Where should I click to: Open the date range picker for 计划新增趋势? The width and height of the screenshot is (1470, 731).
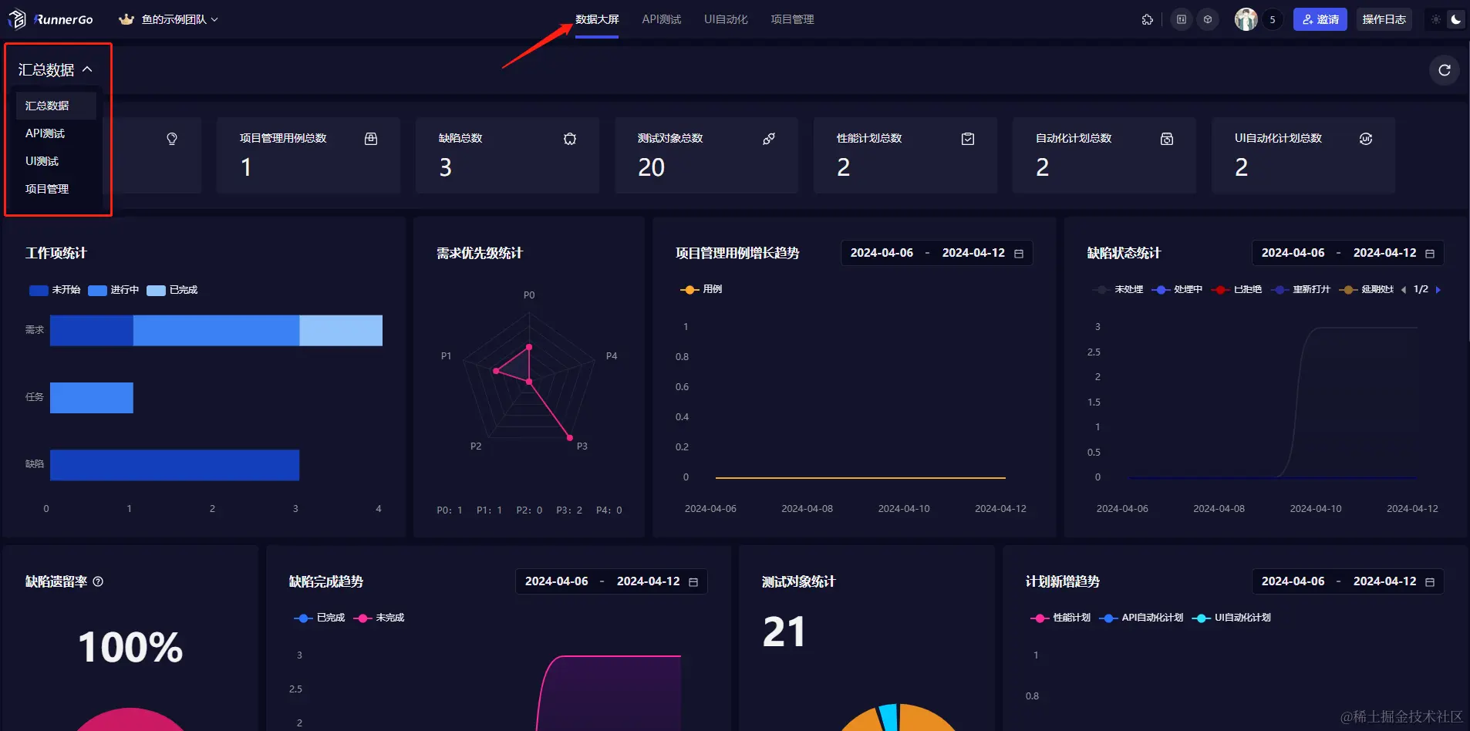1347,581
